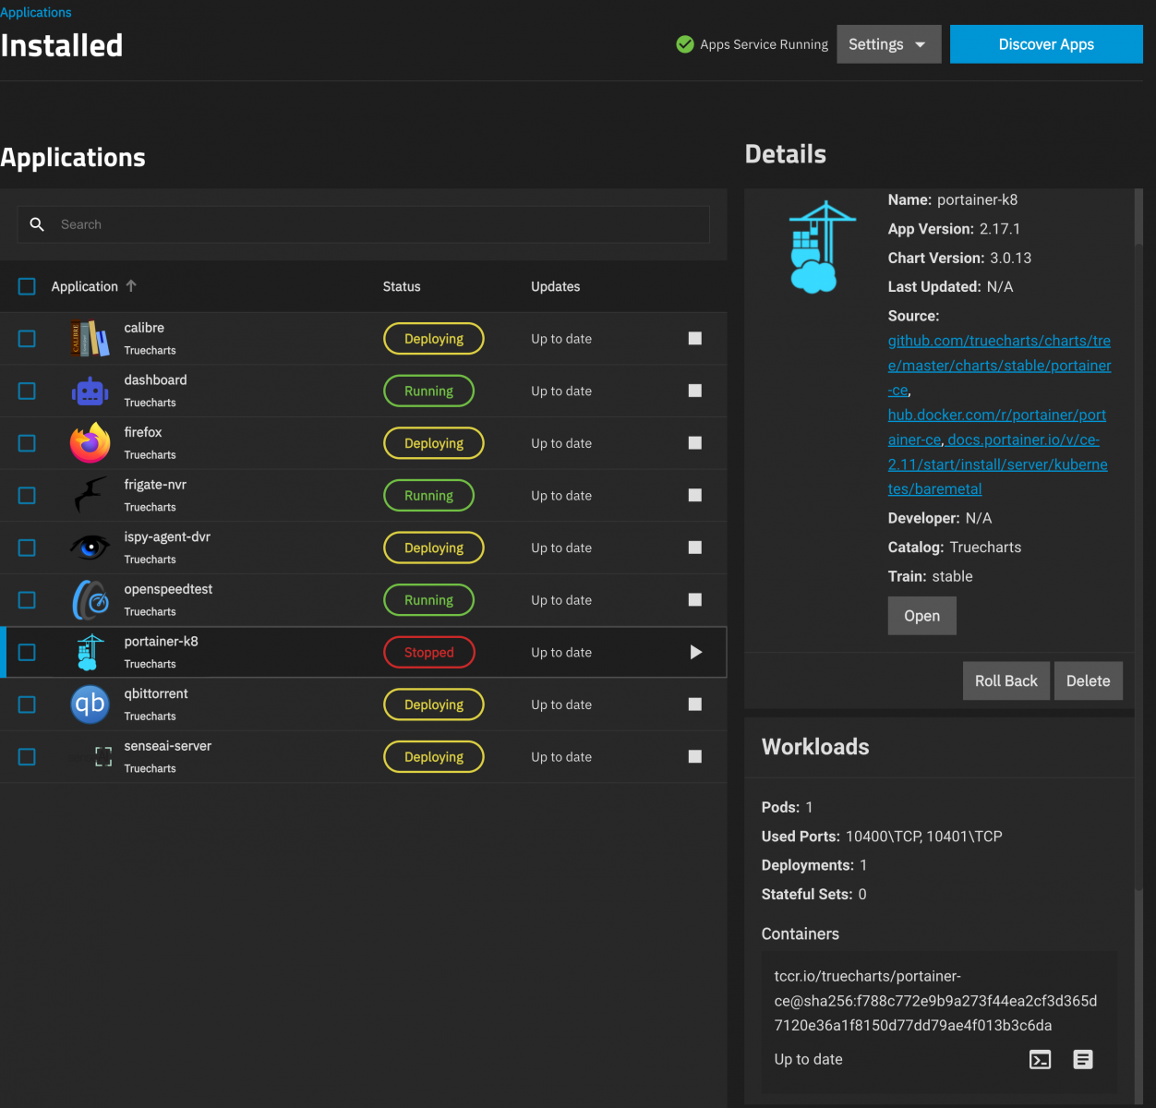Check the senseai-server row checkbox
This screenshot has width=1156, height=1108.
tap(27, 757)
